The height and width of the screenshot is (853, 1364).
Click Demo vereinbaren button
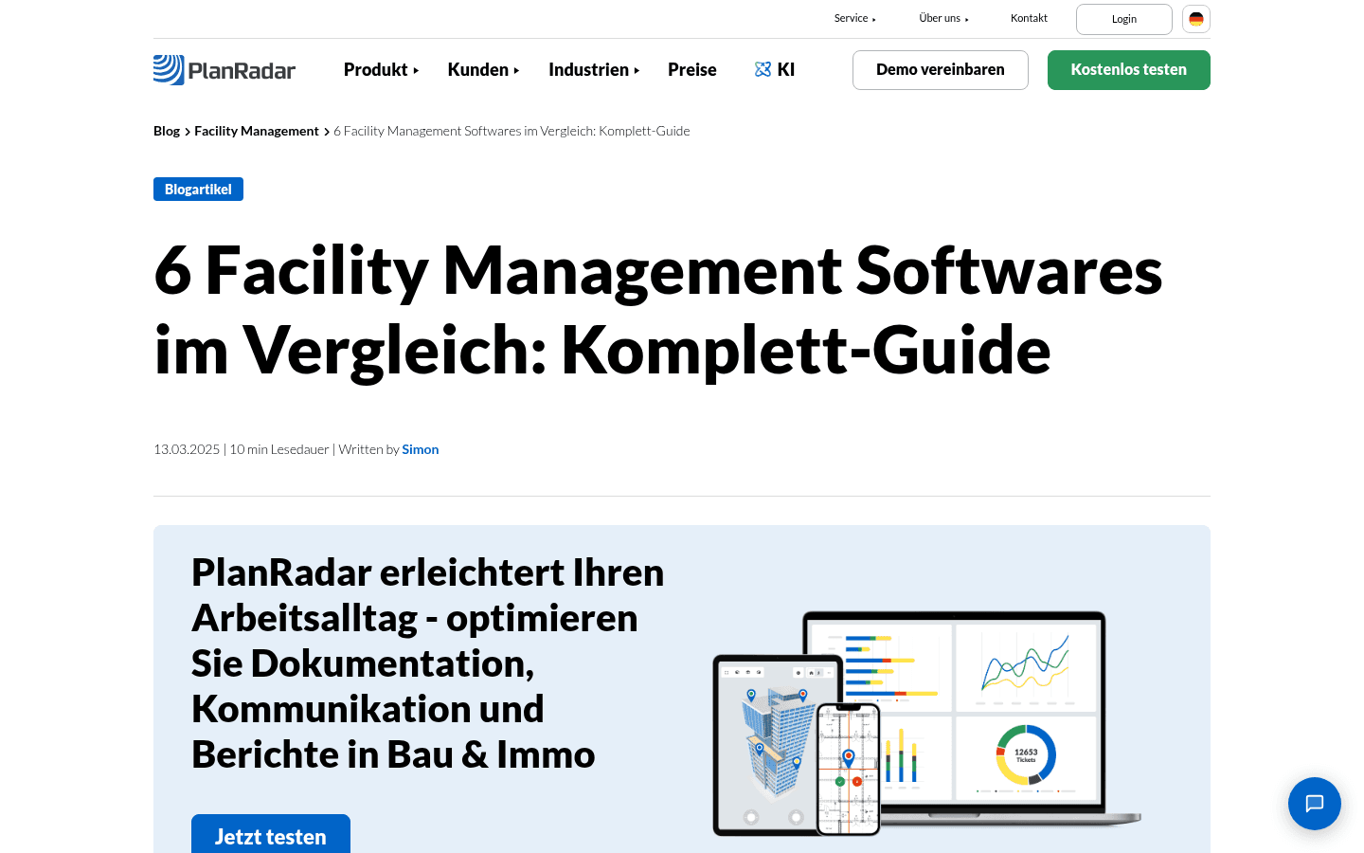point(941,70)
